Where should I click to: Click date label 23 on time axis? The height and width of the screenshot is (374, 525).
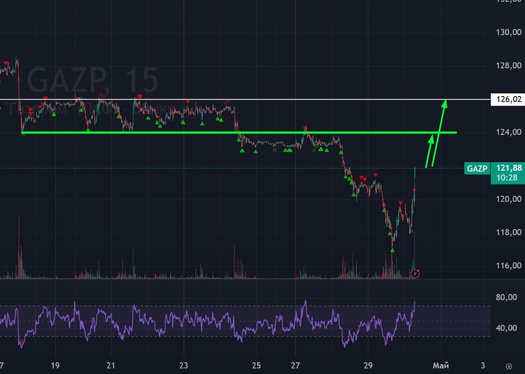(183, 365)
